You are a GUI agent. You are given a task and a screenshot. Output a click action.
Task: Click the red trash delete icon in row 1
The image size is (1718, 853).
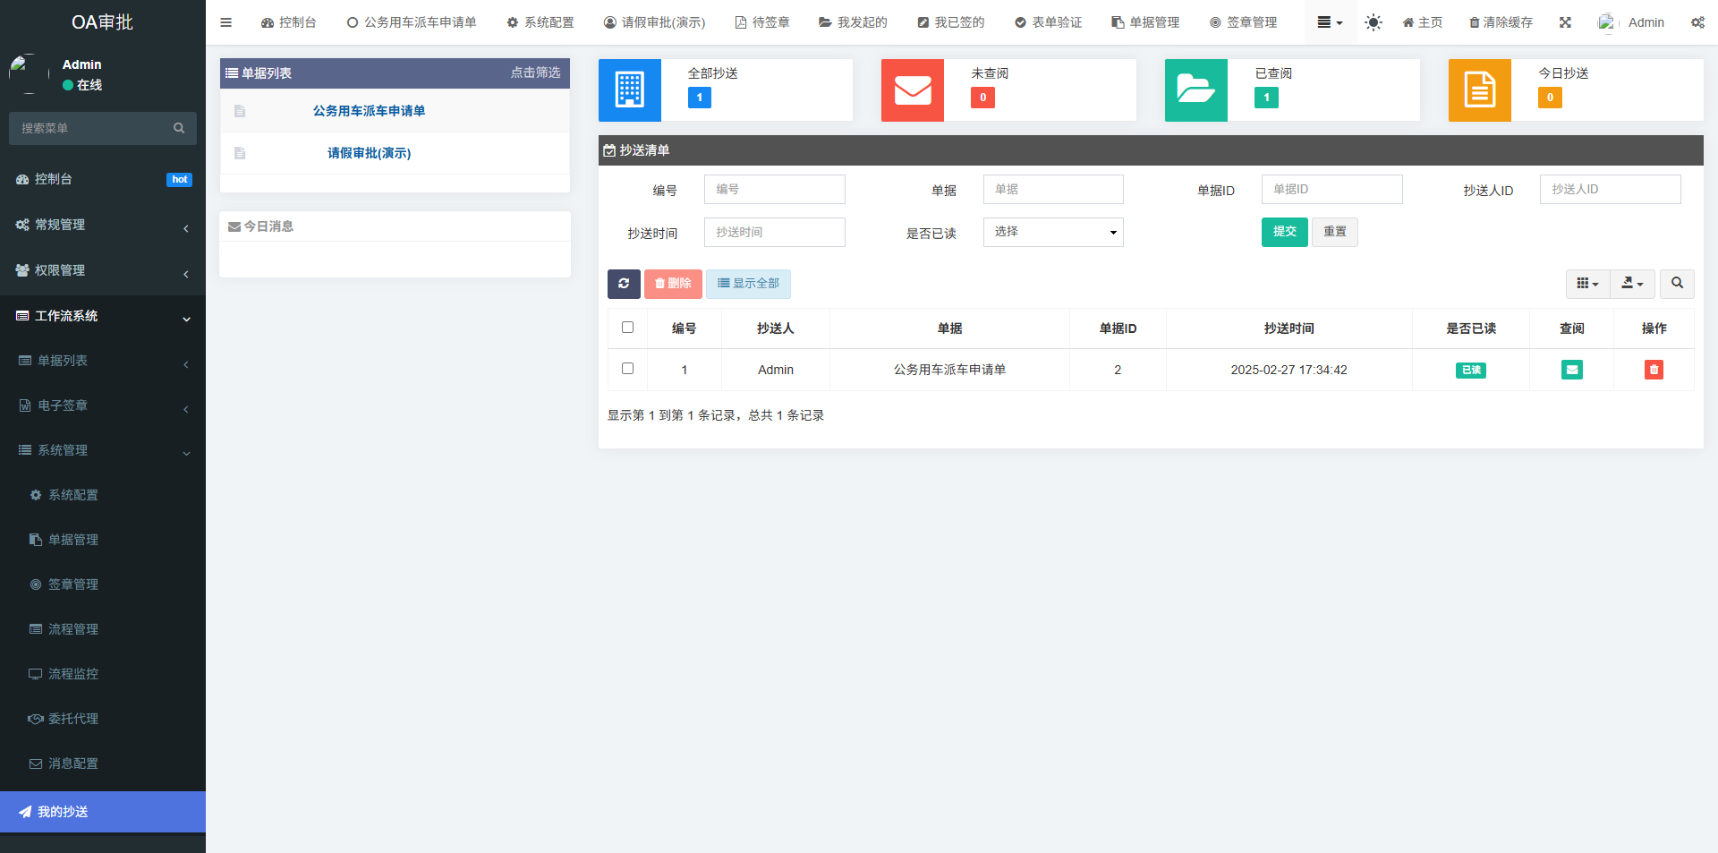(x=1654, y=370)
